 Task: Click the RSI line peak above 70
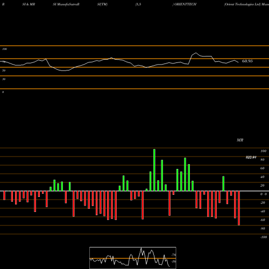196,53
